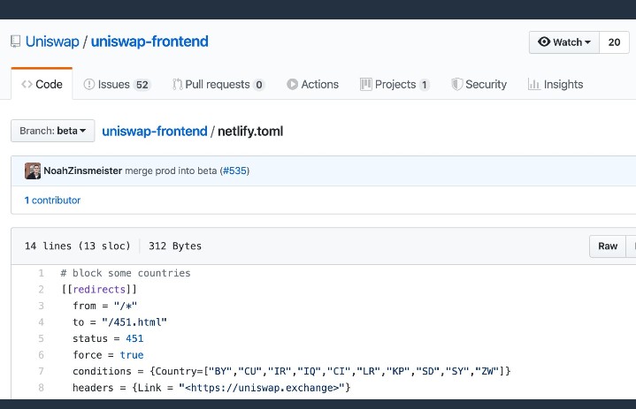Click the '# block some countries' comment
The height and width of the screenshot is (409, 636).
tap(126, 273)
